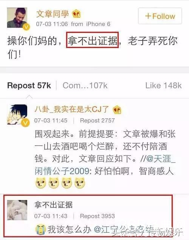The height and width of the screenshot is (240, 189).
Task: Open the Like 148k tab
Action: pos(163,85)
